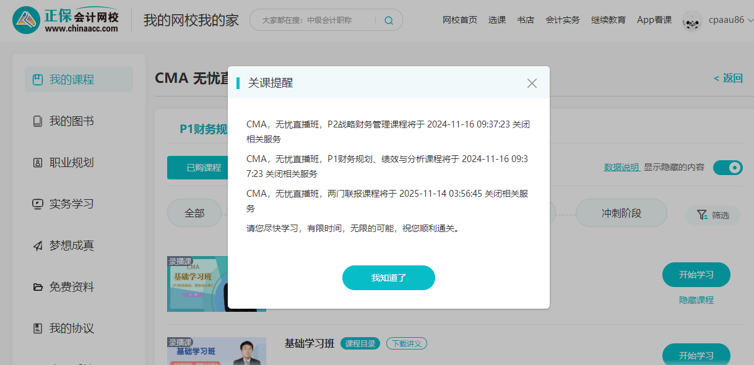Click the 梦想成真 paper-plane icon
Screen dimensions: 754x365
(x=38, y=246)
